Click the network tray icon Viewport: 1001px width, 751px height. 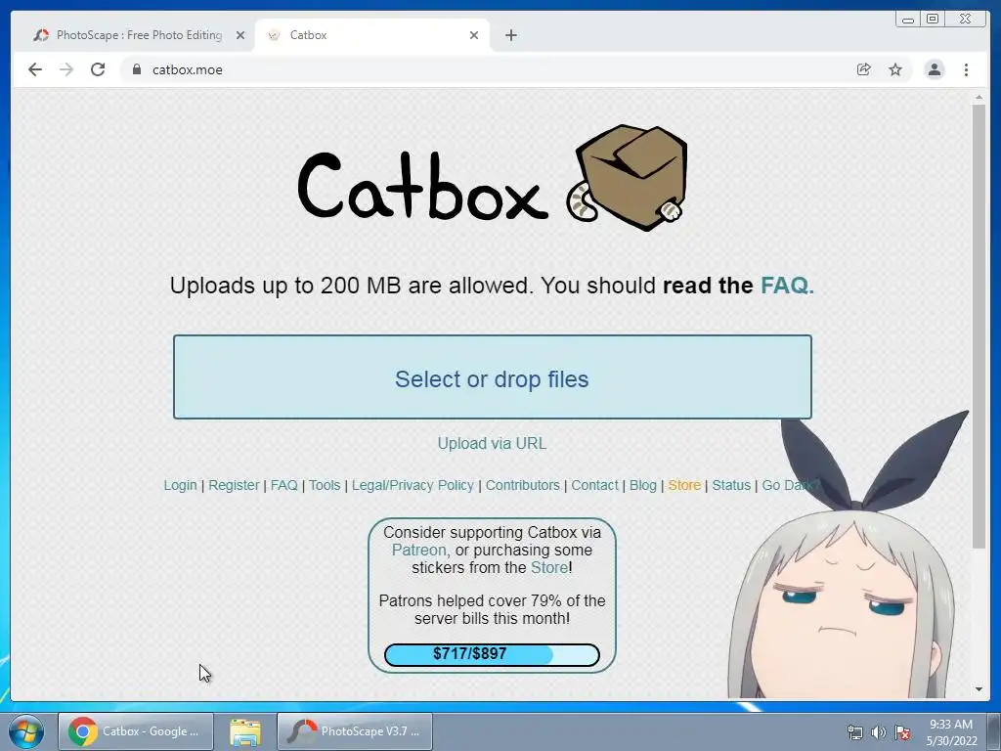coord(854,732)
